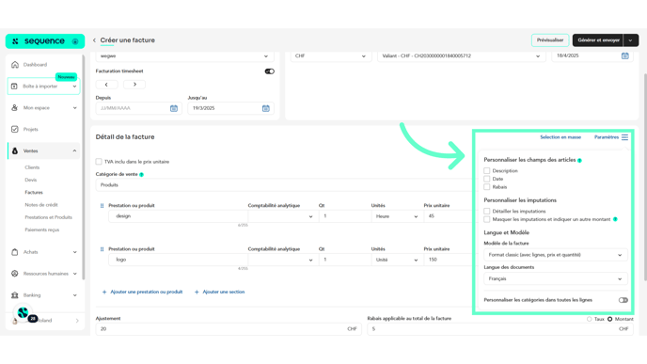The image size is (647, 364).
Task: Grab drag handle of logo line
Action: [x=102, y=249]
